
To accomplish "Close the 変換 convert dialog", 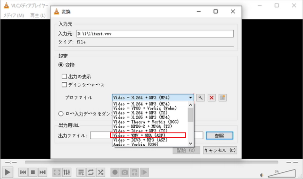I will coord(233,11).
